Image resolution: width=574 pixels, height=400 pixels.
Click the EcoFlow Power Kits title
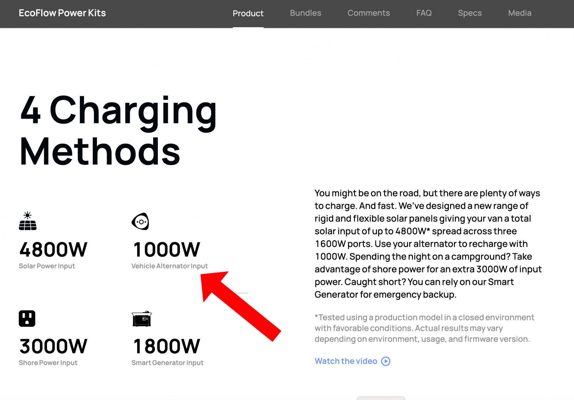pyautogui.click(x=62, y=13)
